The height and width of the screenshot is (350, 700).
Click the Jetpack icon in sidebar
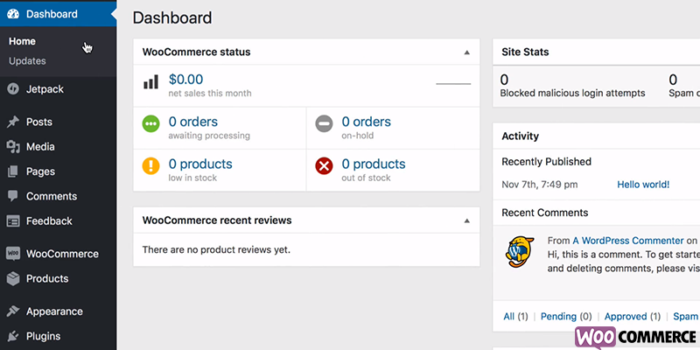(x=13, y=88)
